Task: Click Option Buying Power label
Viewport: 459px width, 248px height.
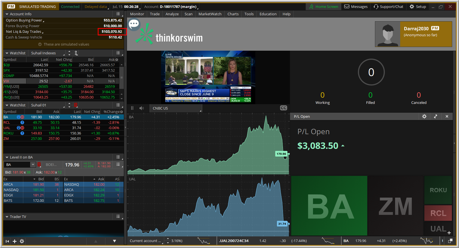Action: (x=24, y=20)
